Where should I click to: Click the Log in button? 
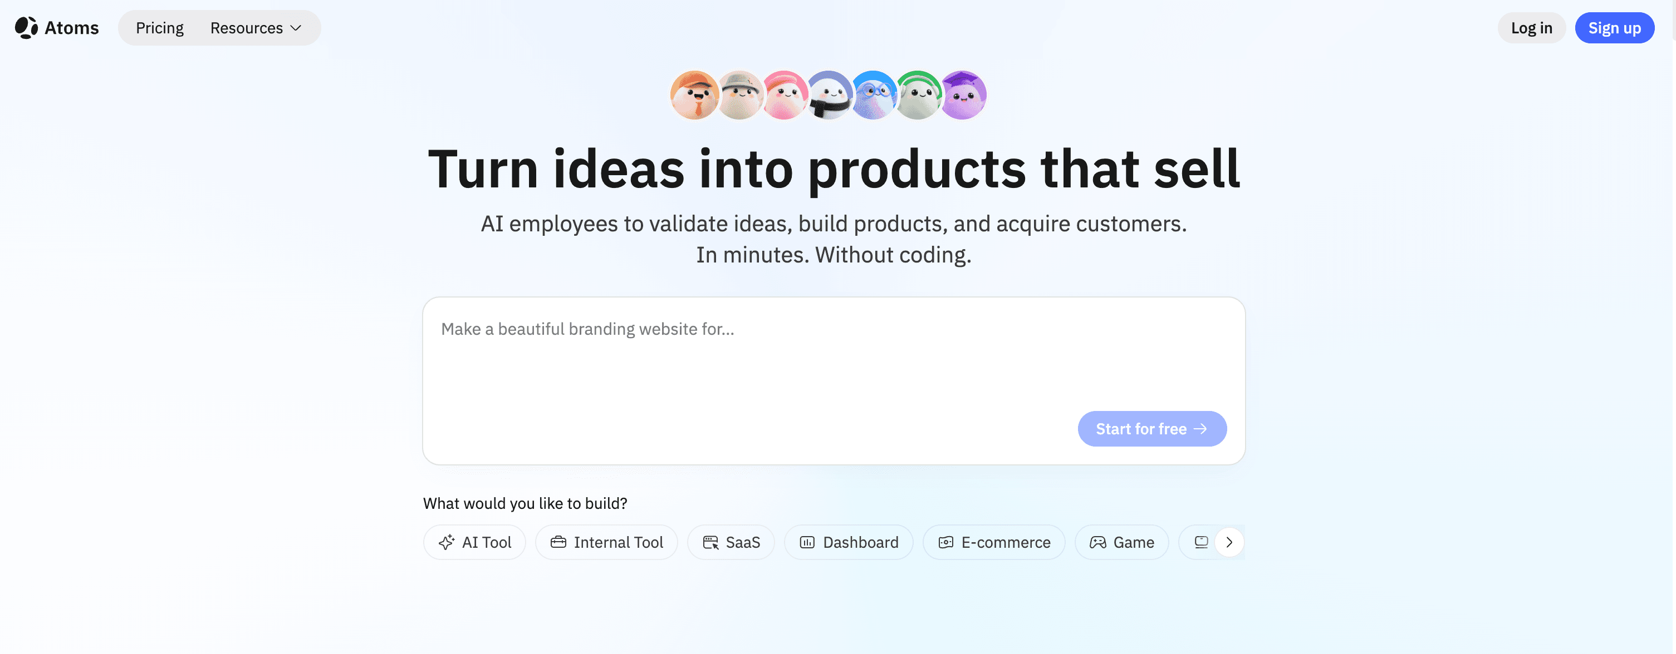tap(1531, 28)
